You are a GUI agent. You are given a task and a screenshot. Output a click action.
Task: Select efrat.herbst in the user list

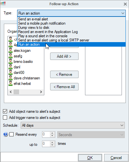[x=22, y=84]
